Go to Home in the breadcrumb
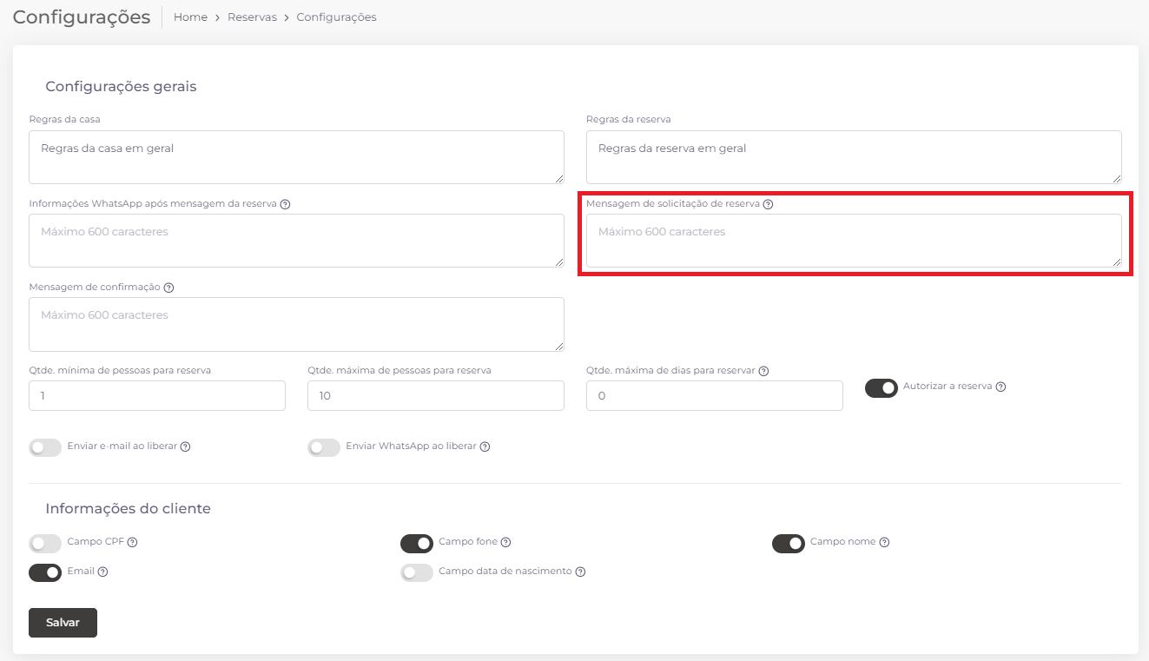This screenshot has width=1149, height=661. [x=190, y=17]
